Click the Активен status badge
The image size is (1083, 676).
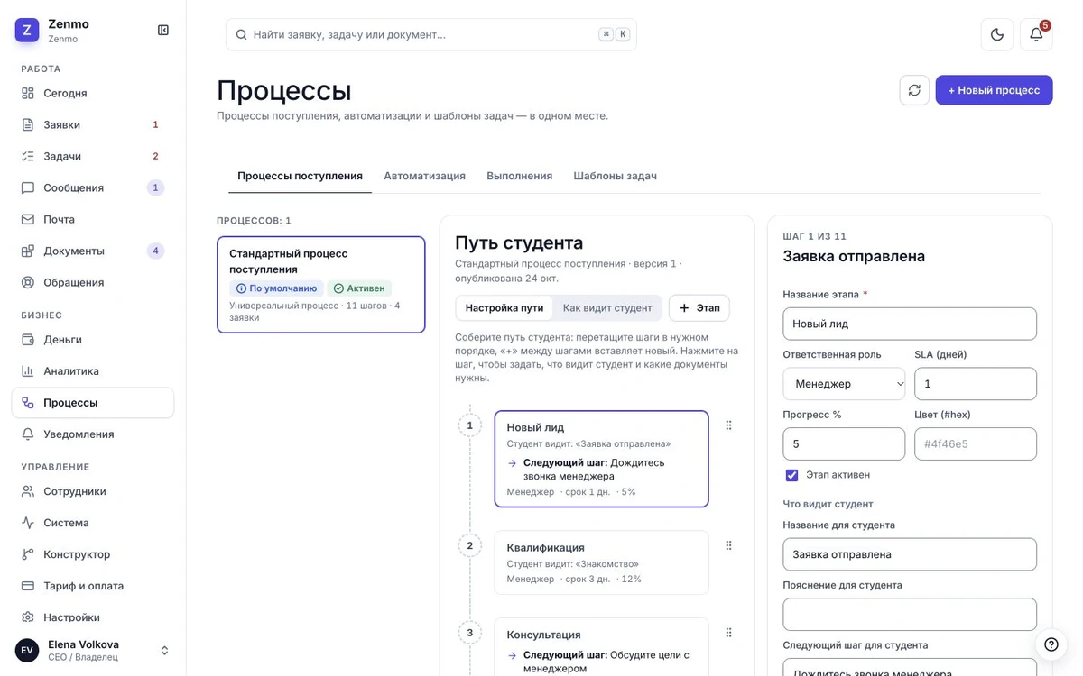(359, 288)
